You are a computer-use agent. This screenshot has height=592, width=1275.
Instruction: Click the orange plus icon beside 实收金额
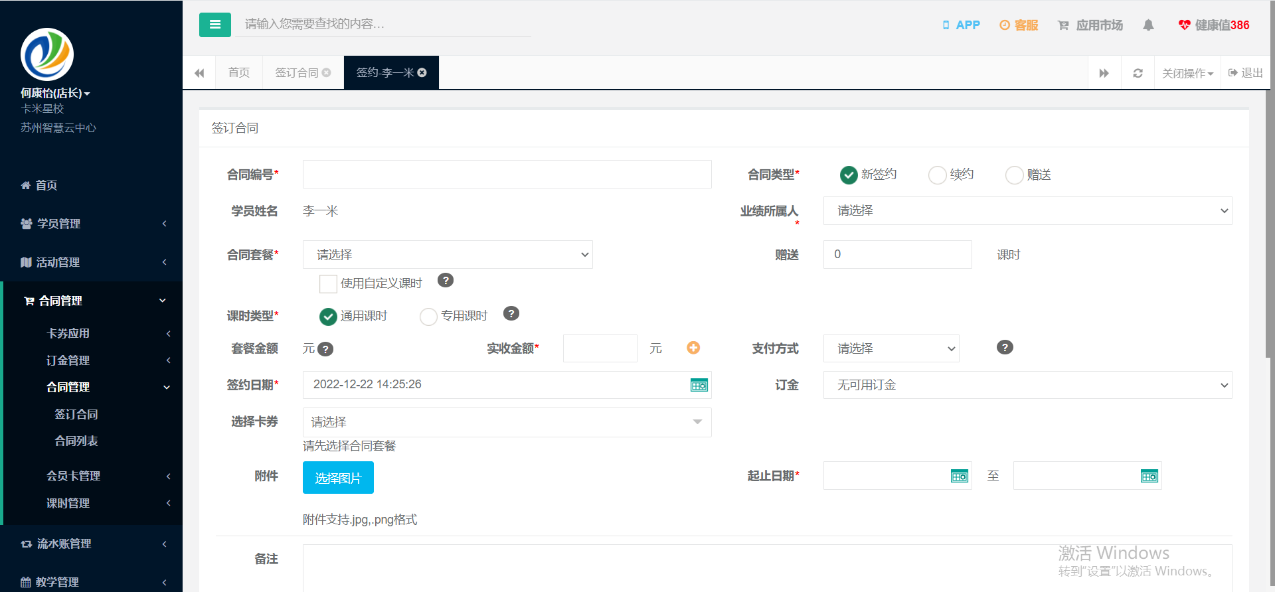tap(693, 348)
